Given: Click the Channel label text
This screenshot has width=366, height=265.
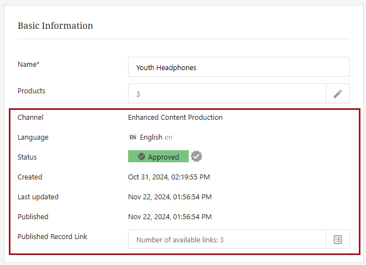Looking at the screenshot, I should [30, 118].
